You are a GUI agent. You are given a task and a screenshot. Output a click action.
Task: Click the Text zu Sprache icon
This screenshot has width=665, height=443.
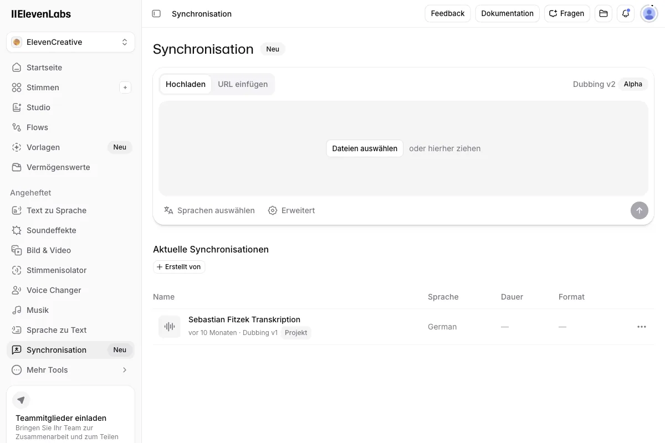[17, 210]
